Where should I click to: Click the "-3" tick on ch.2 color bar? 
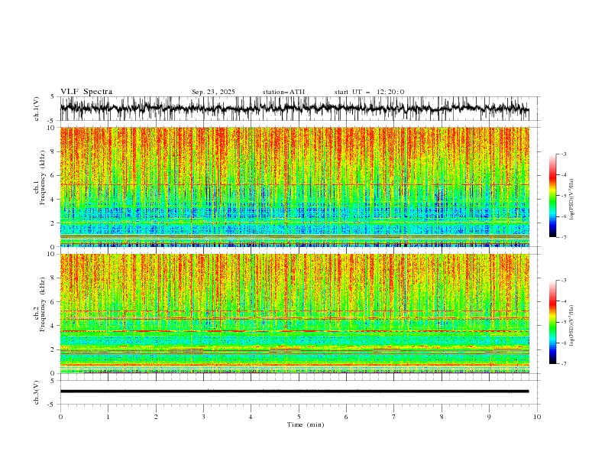point(564,281)
